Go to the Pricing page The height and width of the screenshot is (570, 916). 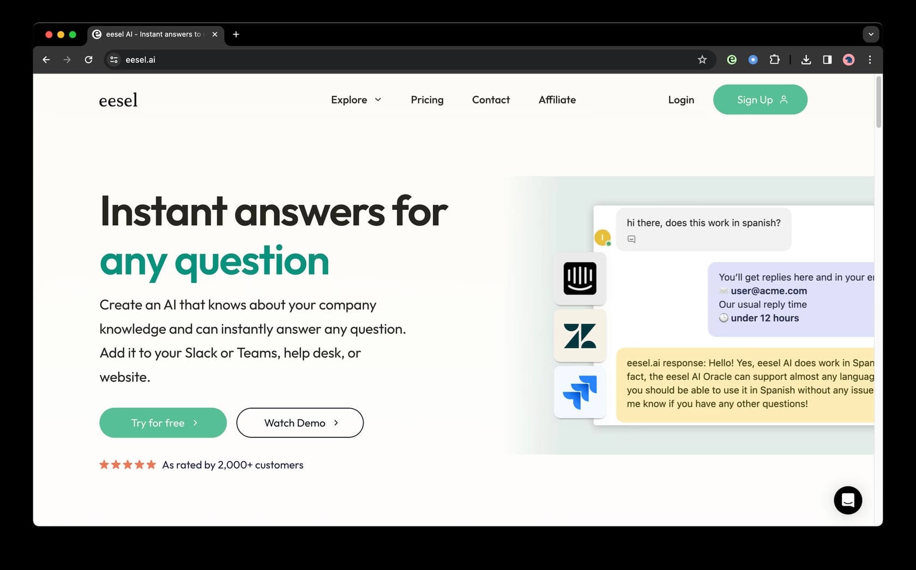coord(427,100)
